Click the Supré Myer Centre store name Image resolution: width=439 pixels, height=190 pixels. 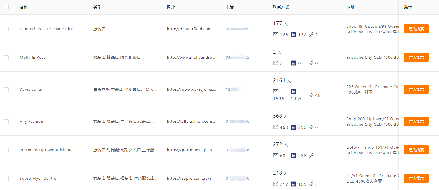pyautogui.click(x=38, y=179)
